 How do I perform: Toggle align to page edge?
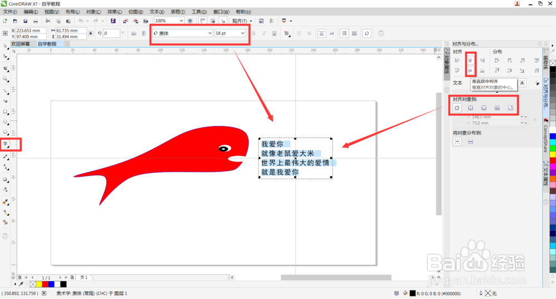point(470,108)
